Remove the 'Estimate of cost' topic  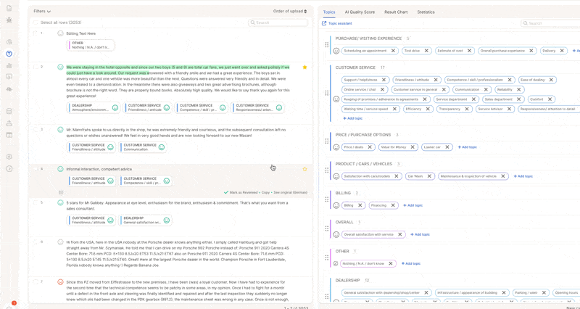pos(469,51)
